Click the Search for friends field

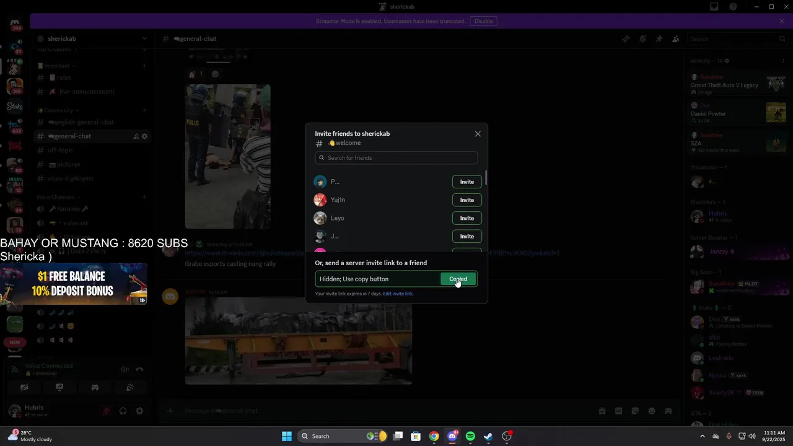click(396, 158)
